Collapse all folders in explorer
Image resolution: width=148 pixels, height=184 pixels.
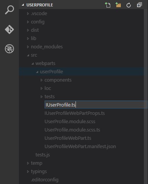coord(139,5)
